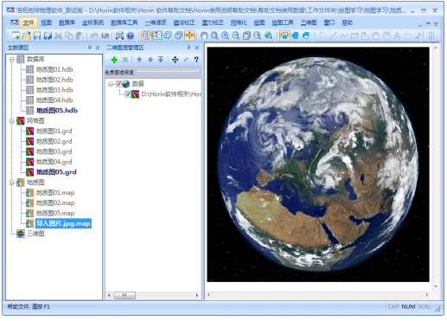Click the layer panel horizontal scrollbar thumb

(x=125, y=295)
